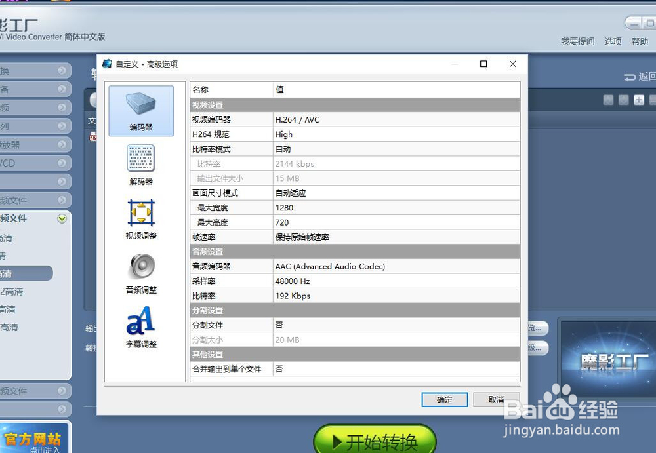Screen dimensions: 656x453
Task: Toggle 合并输出到单个文件 setting
Action: [328, 369]
